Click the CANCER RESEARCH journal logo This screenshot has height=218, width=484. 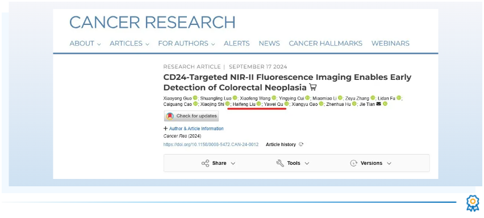click(x=152, y=22)
